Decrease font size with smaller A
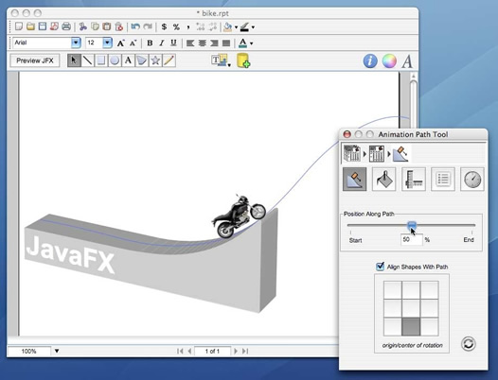The width and height of the screenshot is (498, 380). 133,43
